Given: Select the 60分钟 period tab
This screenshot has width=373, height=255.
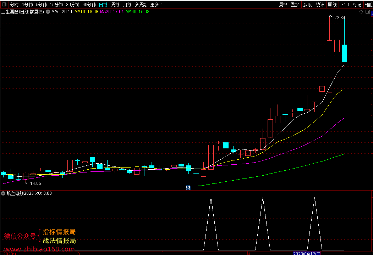Looking at the screenshot, I should pos(89,5).
